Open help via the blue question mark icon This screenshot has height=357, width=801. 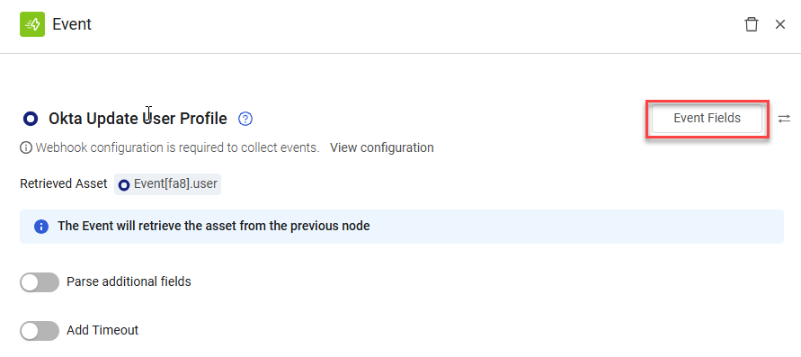click(x=245, y=119)
